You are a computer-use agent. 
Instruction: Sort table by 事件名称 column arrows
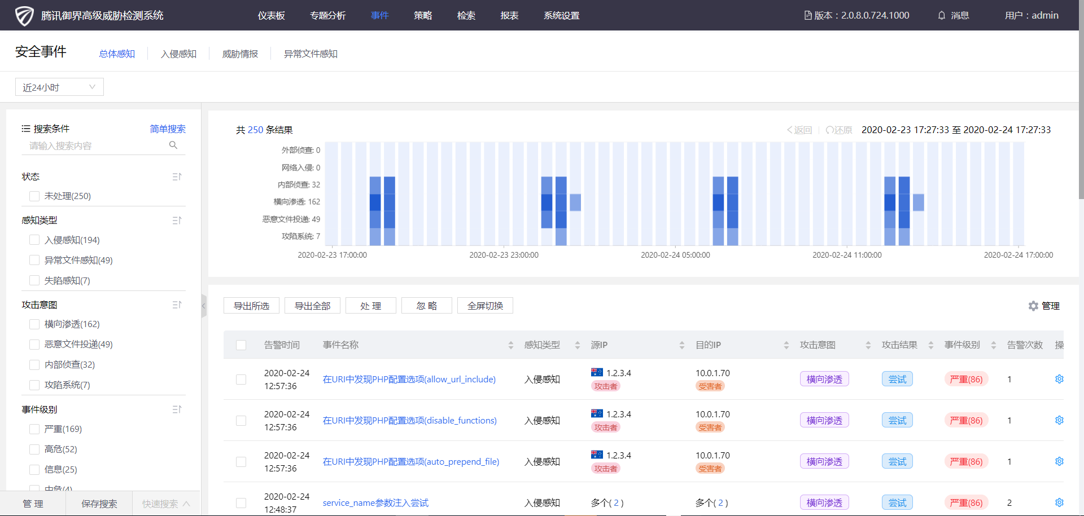pos(510,345)
